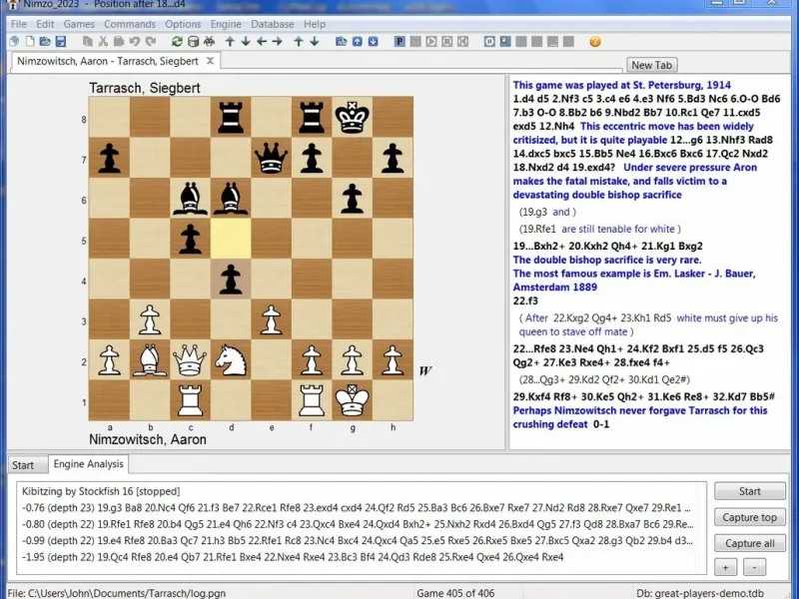Image resolution: width=799 pixels, height=599 pixels.
Task: Click the variation move 19.g3
Action: (x=533, y=212)
